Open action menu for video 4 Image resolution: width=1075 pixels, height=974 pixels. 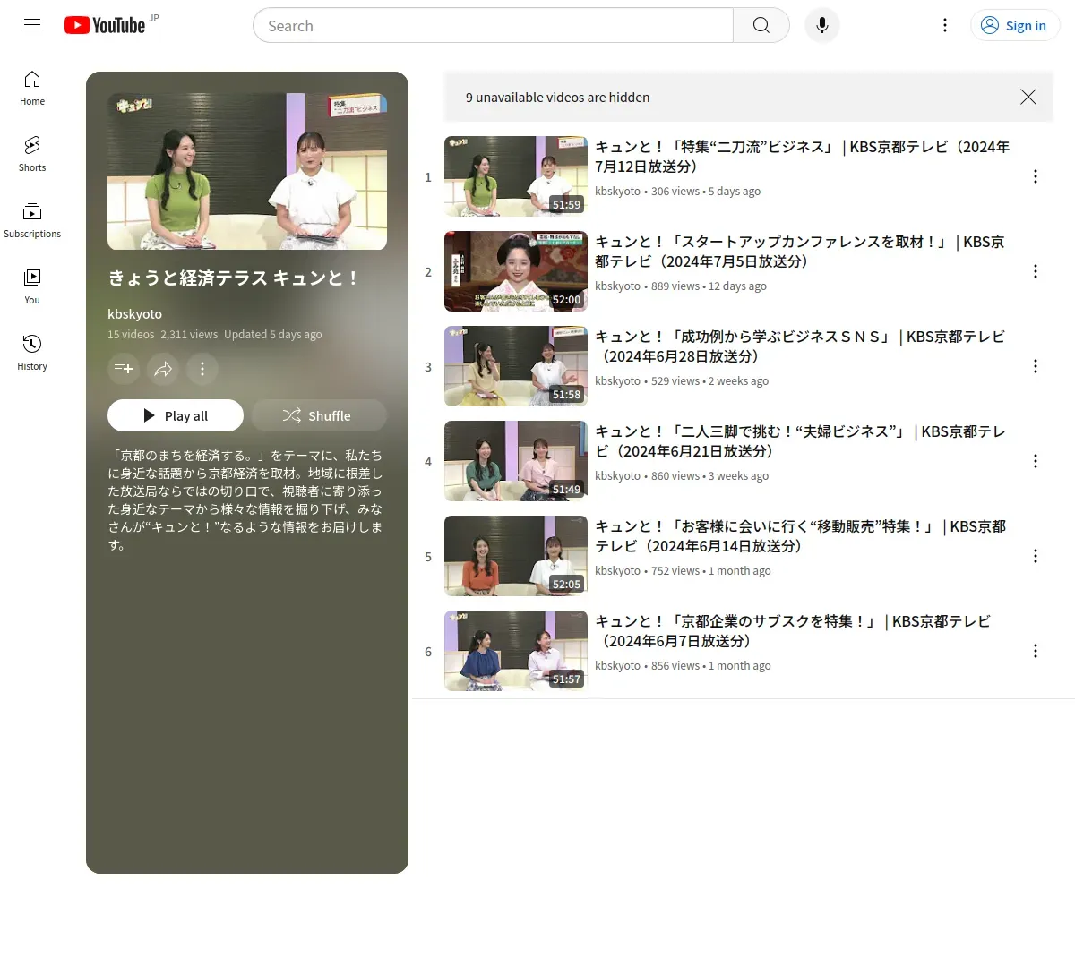(x=1036, y=461)
